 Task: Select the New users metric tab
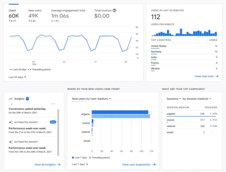coord(36,14)
